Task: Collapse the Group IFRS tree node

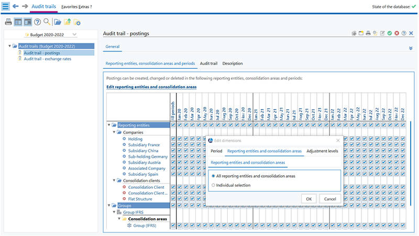Action: [x=114, y=212]
